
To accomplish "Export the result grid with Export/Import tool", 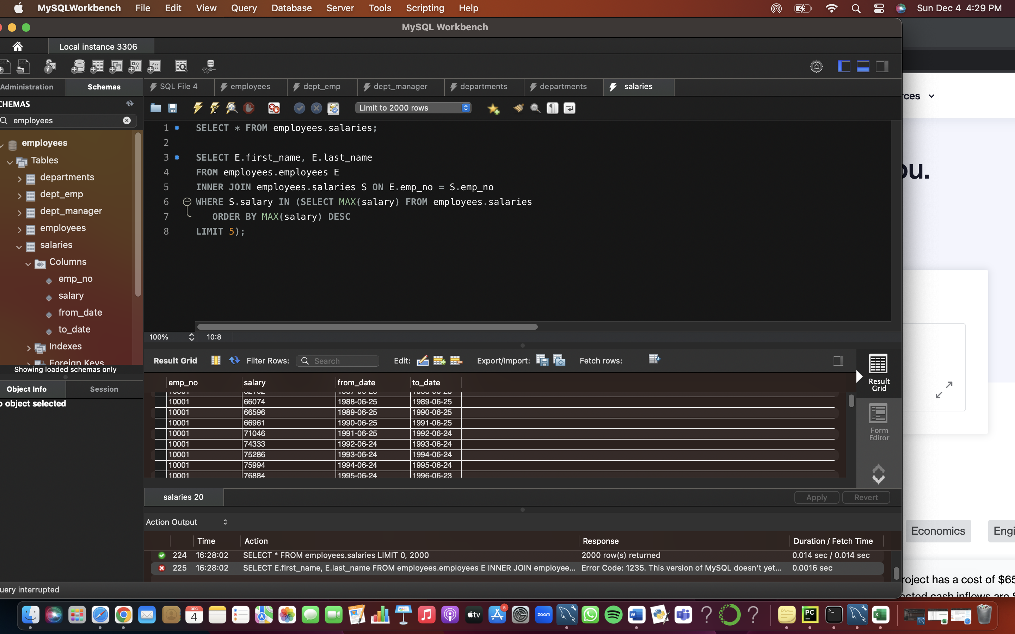I will (x=542, y=360).
